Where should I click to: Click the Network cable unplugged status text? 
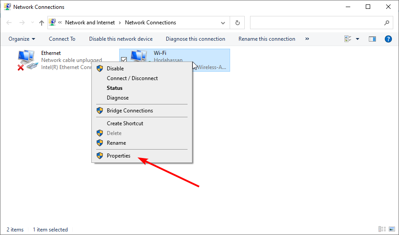(71, 60)
